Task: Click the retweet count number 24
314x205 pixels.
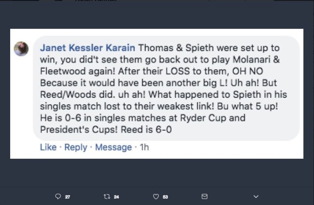Action: (x=116, y=197)
